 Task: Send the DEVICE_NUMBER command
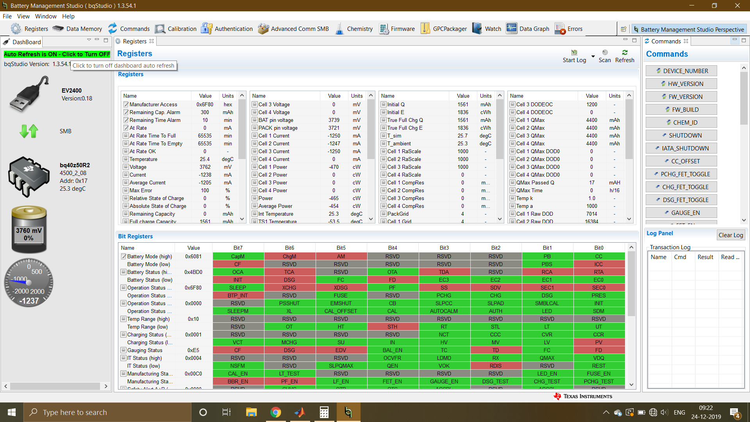point(681,71)
